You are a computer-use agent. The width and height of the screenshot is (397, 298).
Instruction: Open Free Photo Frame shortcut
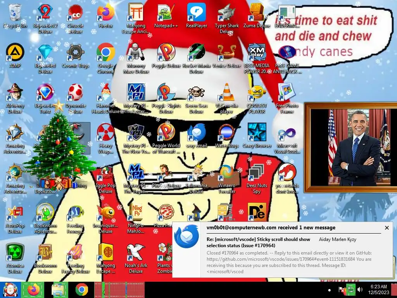point(287,98)
